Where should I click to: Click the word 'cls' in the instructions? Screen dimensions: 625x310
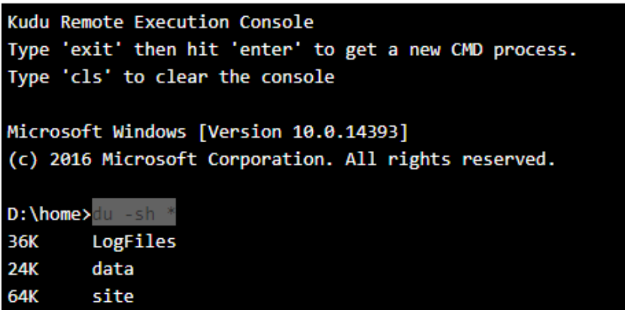click(91, 77)
